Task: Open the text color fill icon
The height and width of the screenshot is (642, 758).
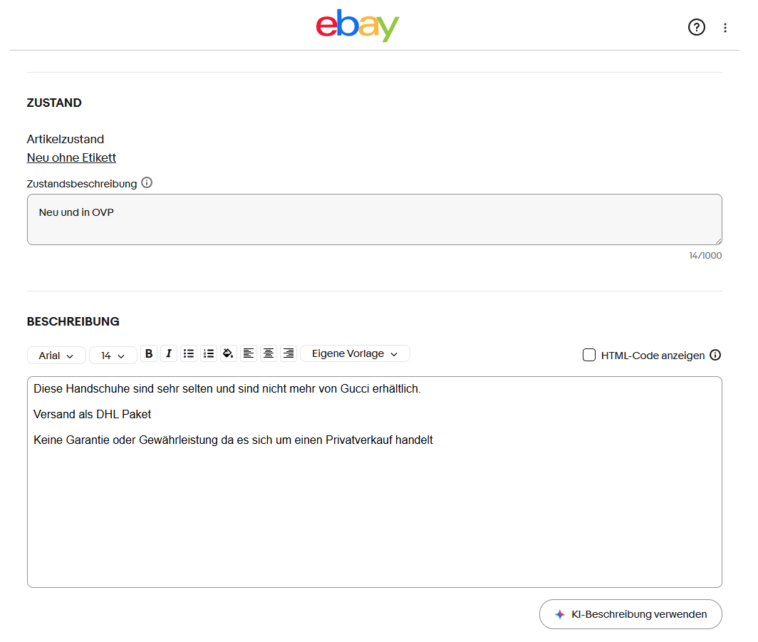Action: click(x=228, y=354)
